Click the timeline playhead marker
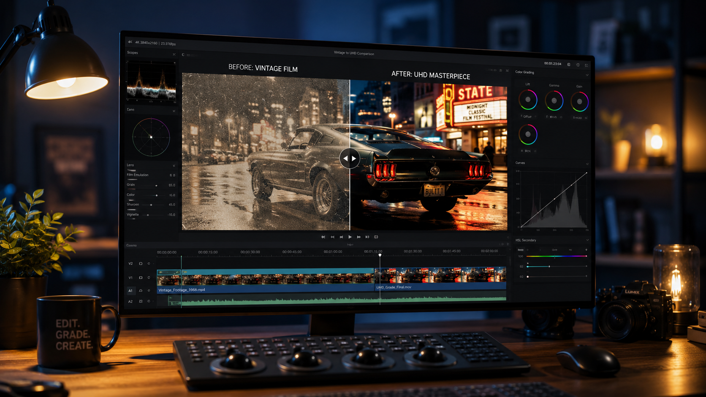This screenshot has width=706, height=397. click(380, 255)
